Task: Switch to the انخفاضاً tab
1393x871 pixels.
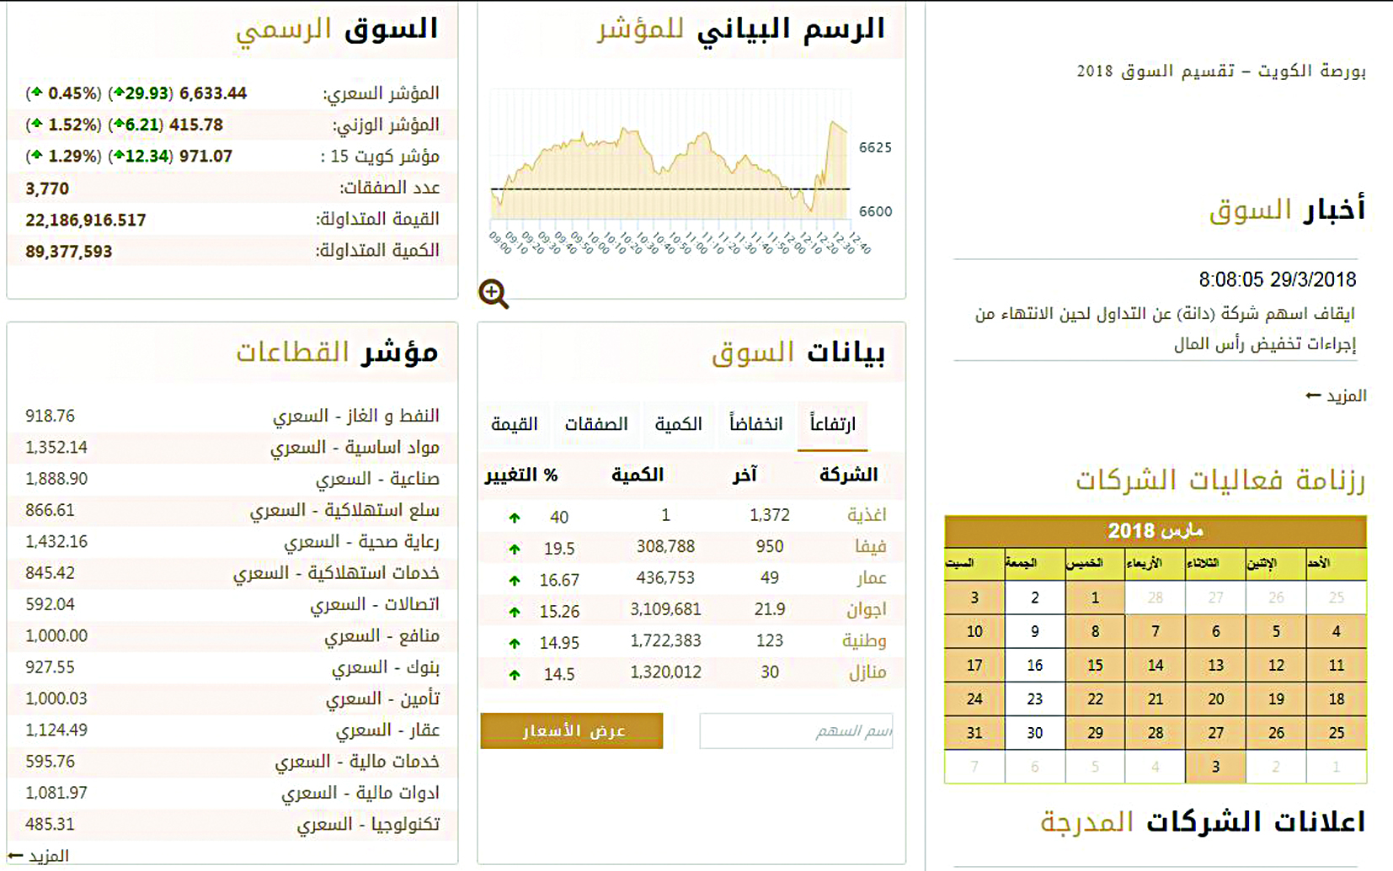Action: click(x=755, y=425)
